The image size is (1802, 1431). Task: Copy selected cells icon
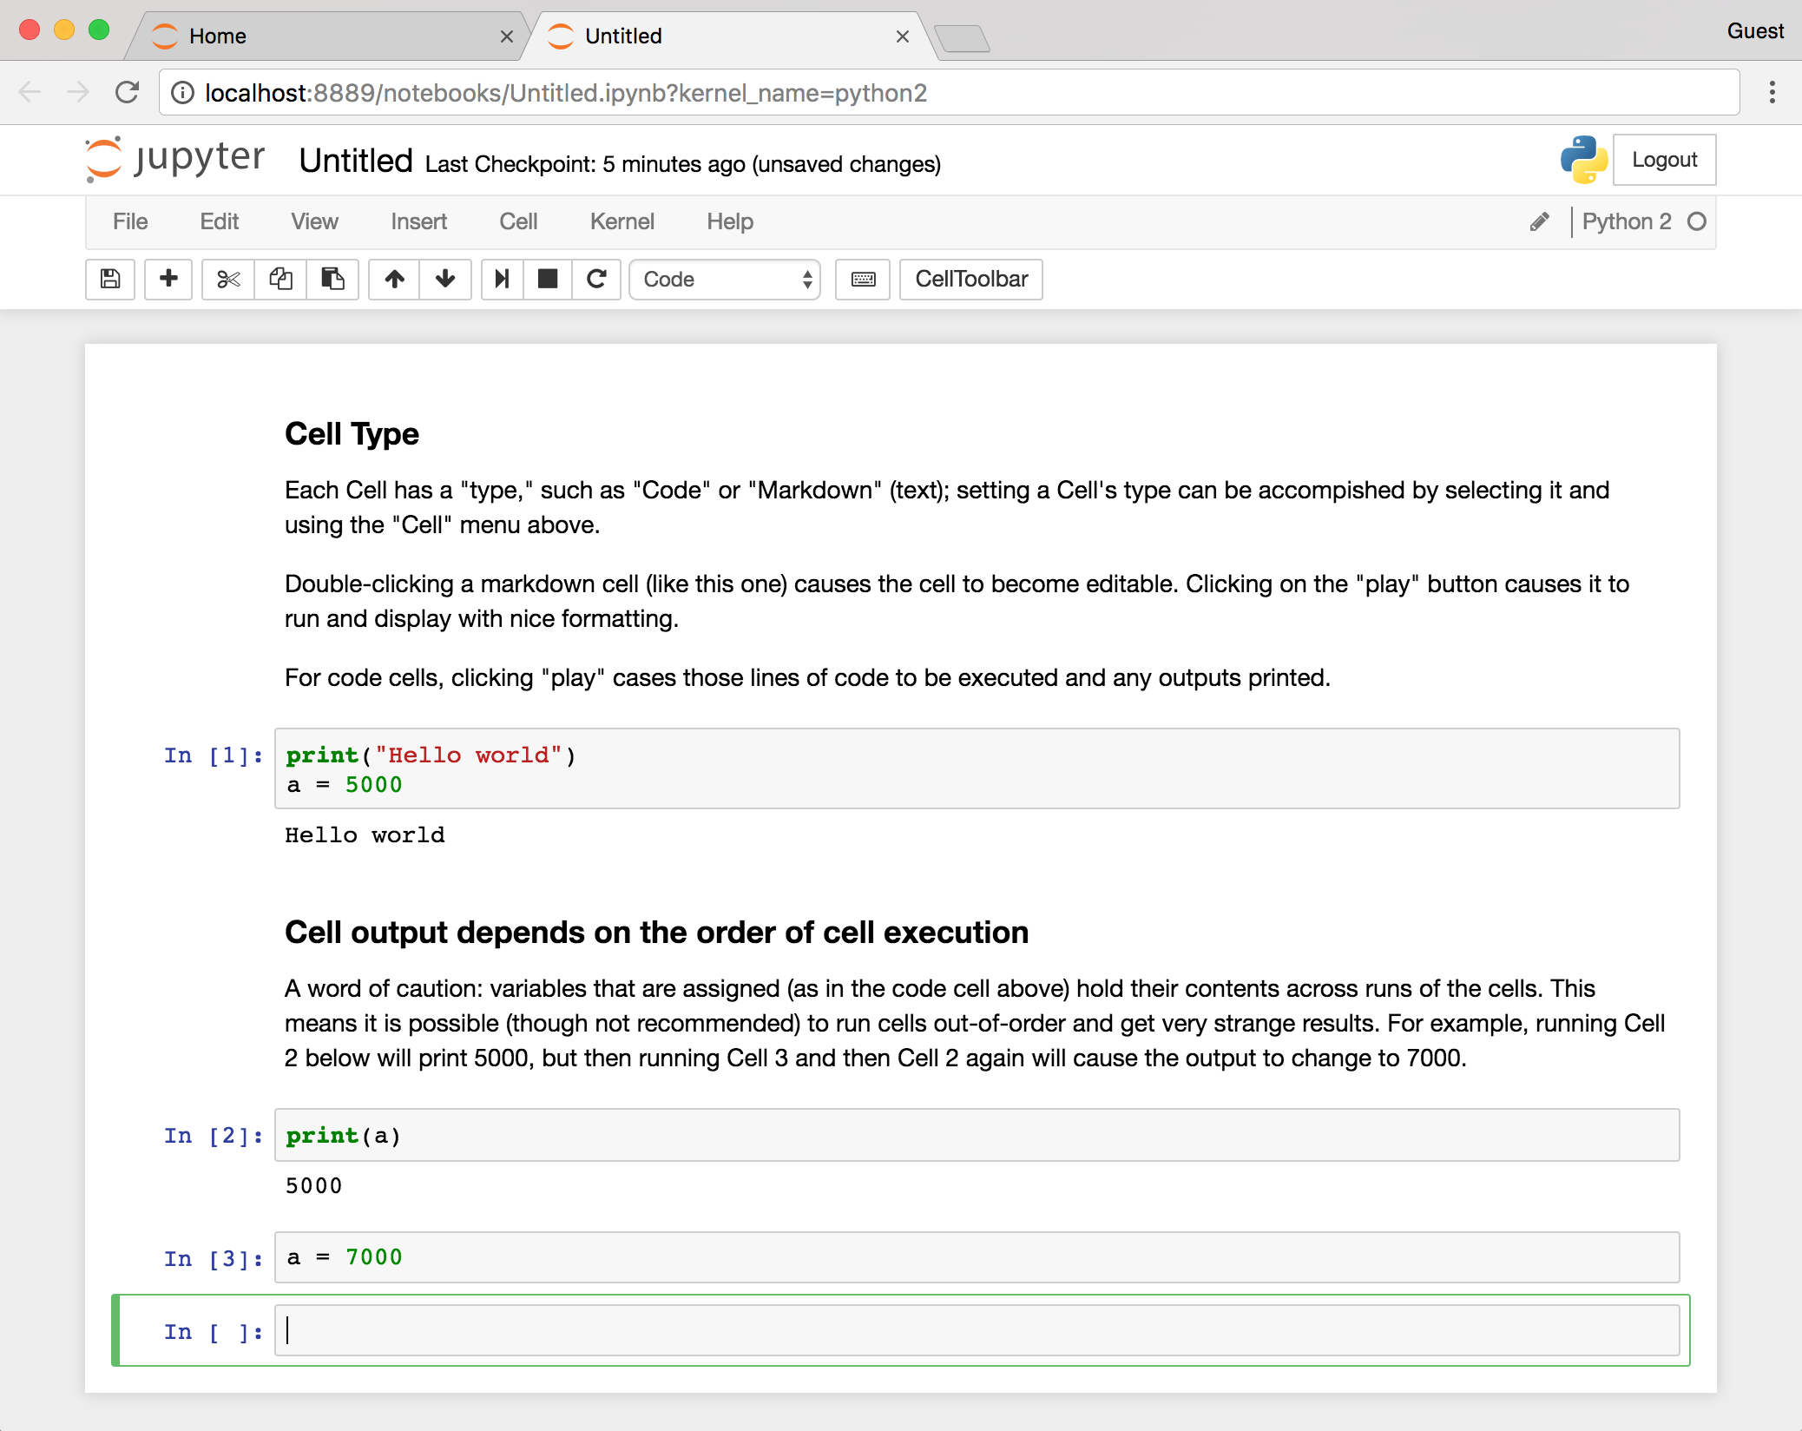tap(280, 279)
